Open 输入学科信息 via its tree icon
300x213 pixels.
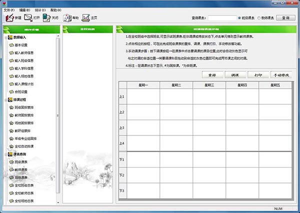[x=11, y=68]
